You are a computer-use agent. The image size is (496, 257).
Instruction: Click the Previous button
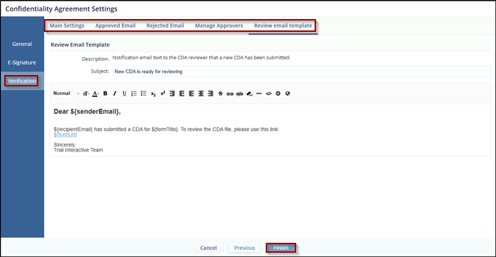click(244, 248)
